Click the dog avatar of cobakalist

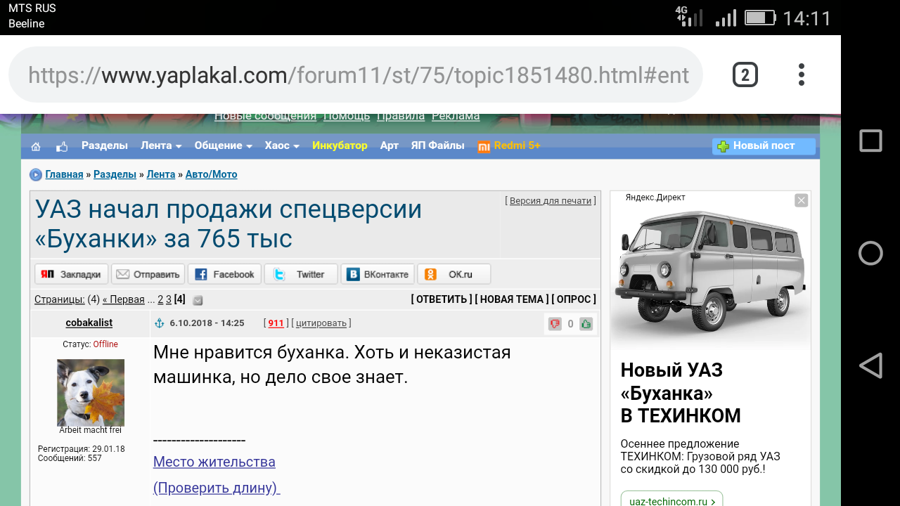[x=91, y=392]
